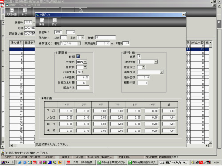Click the 終了 exit icon in 計画入力 toolbar
The image size is (222, 166).
[55, 22]
